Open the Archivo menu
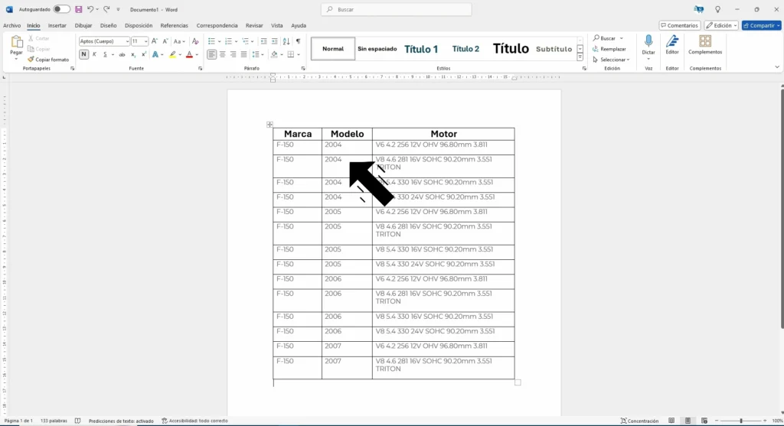 [x=12, y=25]
